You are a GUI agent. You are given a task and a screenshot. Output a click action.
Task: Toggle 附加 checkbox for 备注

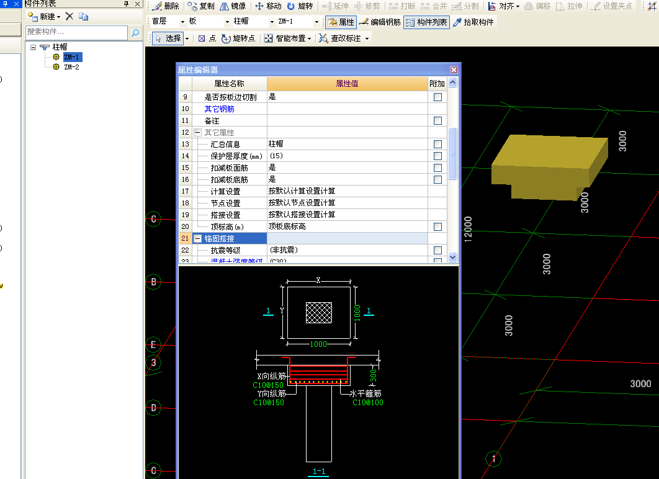pos(437,120)
